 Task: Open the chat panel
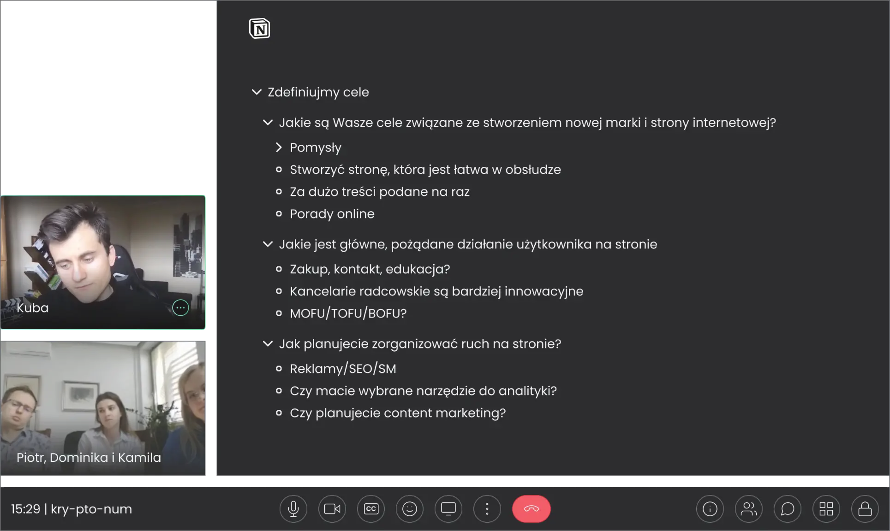(x=787, y=509)
